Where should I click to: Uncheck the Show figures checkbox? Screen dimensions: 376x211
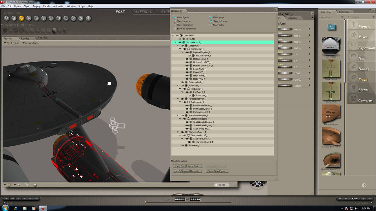point(174,17)
